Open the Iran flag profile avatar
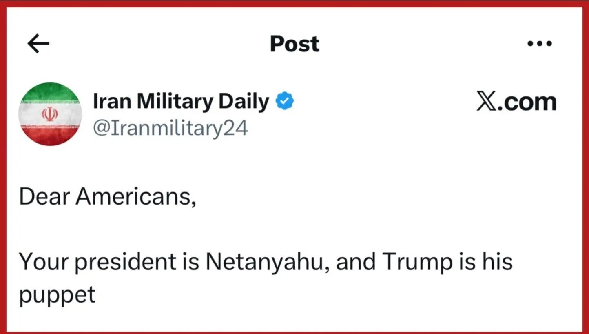This screenshot has width=589, height=334. click(x=50, y=114)
